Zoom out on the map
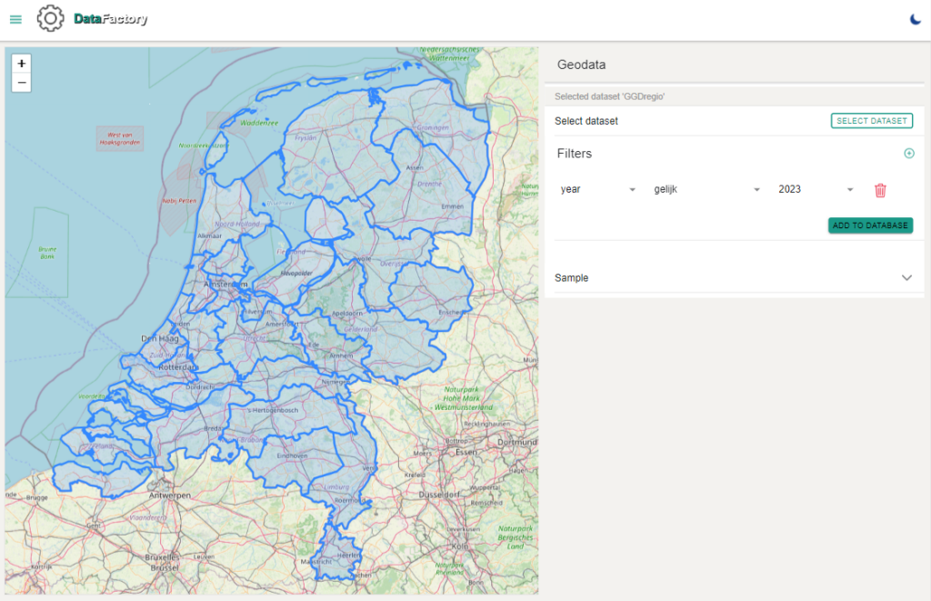Screen dimensions: 931x601 coord(22,83)
